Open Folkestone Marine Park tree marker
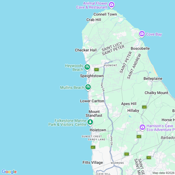 (x=90, y=122)
